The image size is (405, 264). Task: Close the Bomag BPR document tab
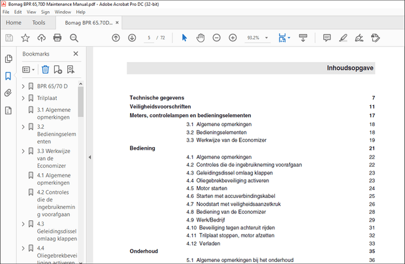[117, 23]
